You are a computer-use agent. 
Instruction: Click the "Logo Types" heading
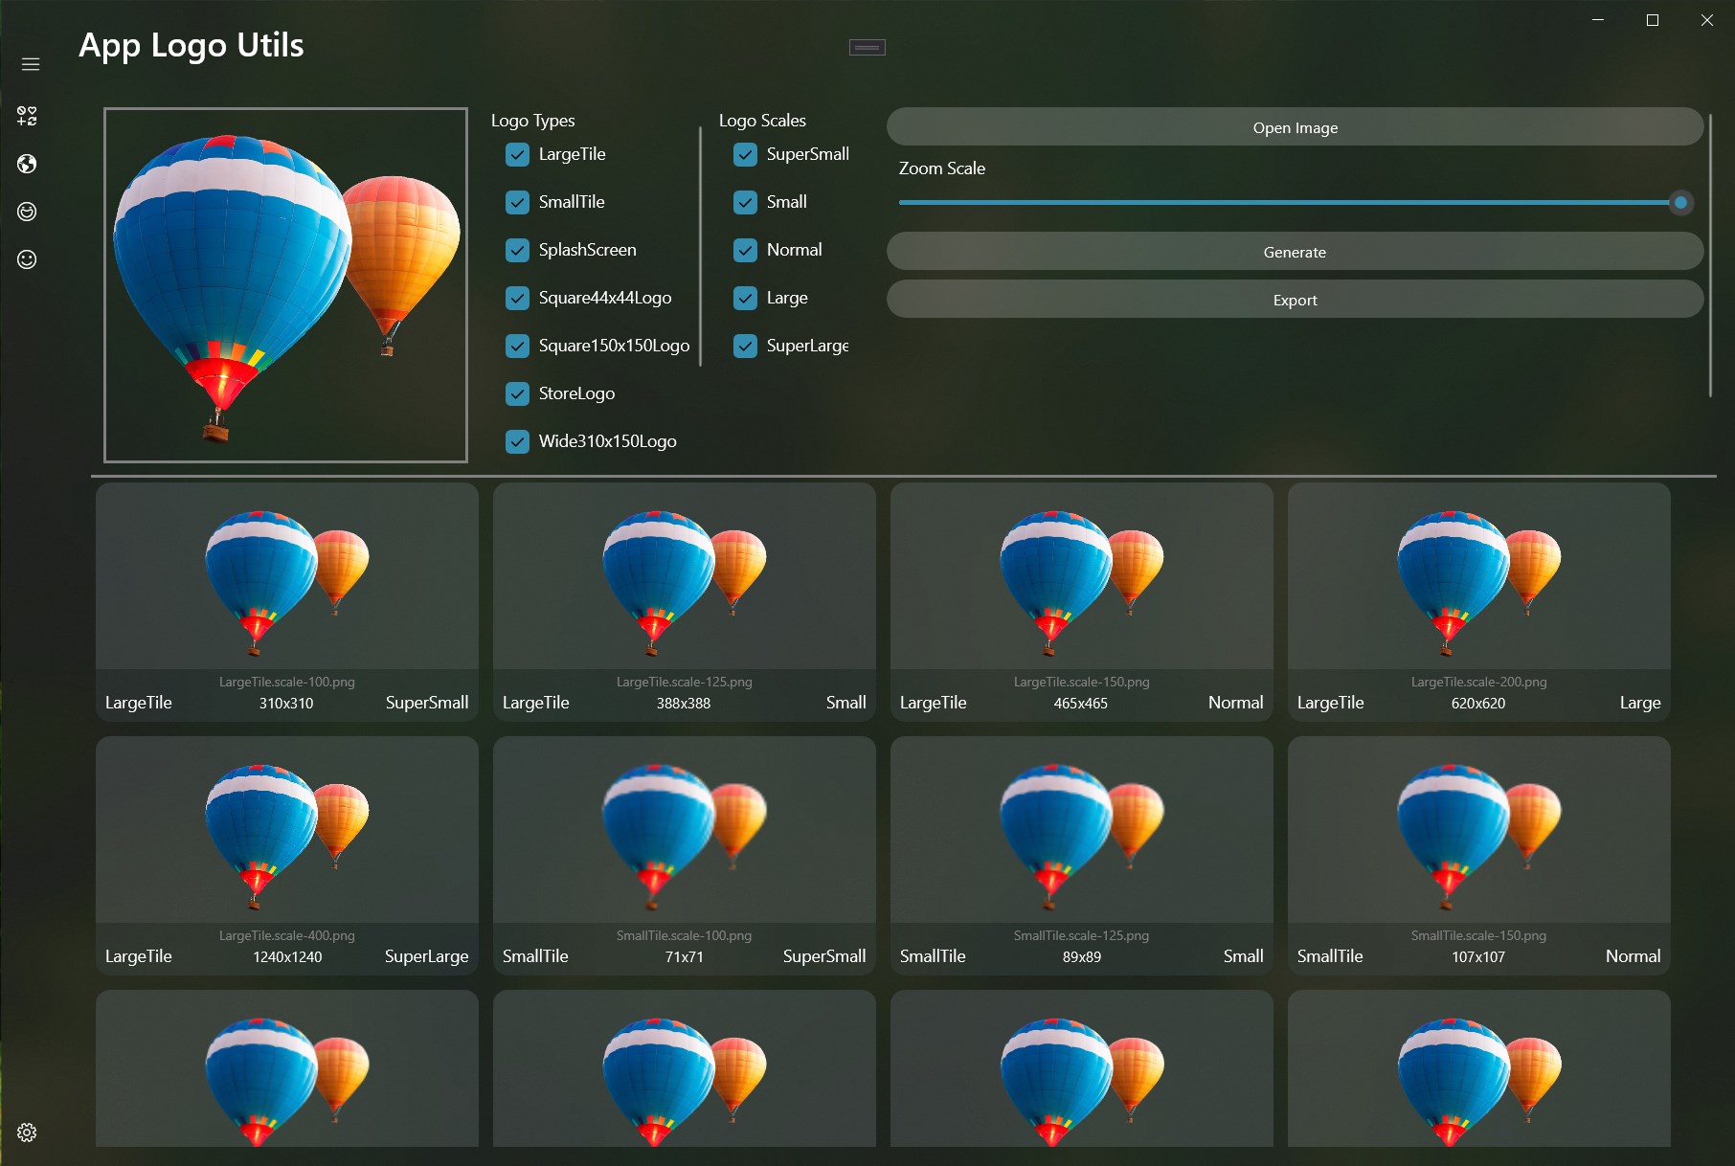point(533,121)
